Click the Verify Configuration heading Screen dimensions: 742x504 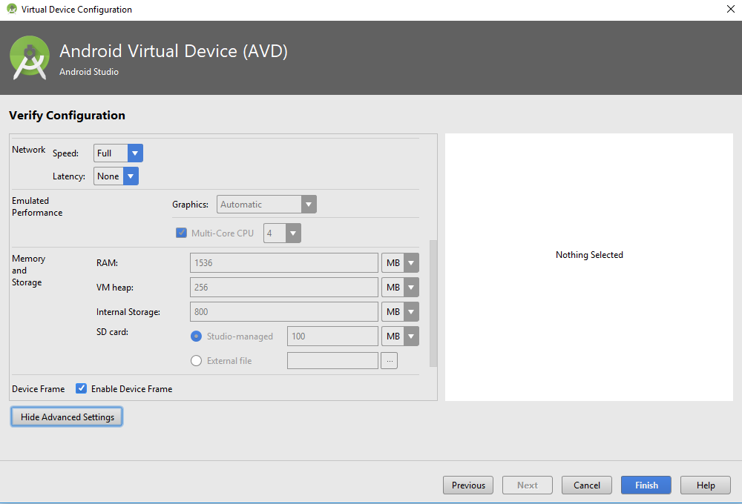(68, 116)
